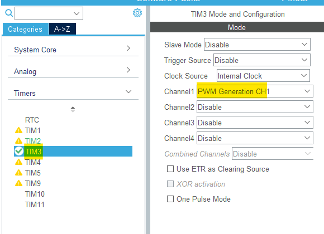Click the search magnifier icon

click(x=9, y=13)
